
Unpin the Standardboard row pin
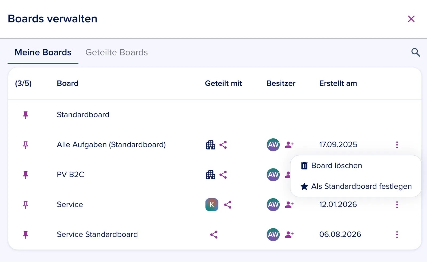pos(26,115)
